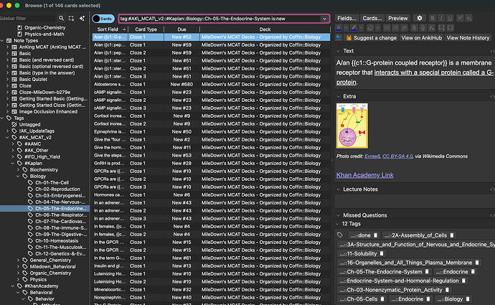Screen dimensions: 495x305
Task: Select the Image Occlusion Enhanced note type
Action: coord(48,111)
